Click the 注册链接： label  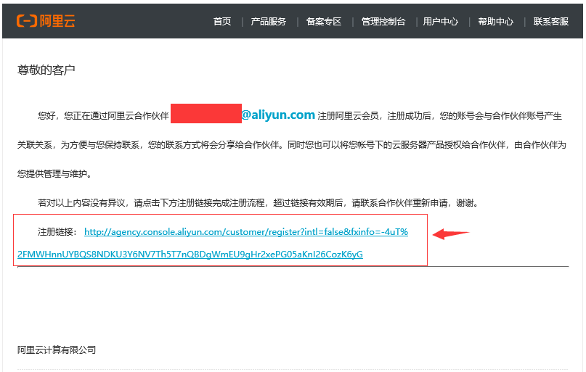(57, 232)
